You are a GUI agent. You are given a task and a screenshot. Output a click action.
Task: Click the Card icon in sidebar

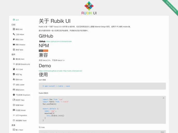point(14,69)
